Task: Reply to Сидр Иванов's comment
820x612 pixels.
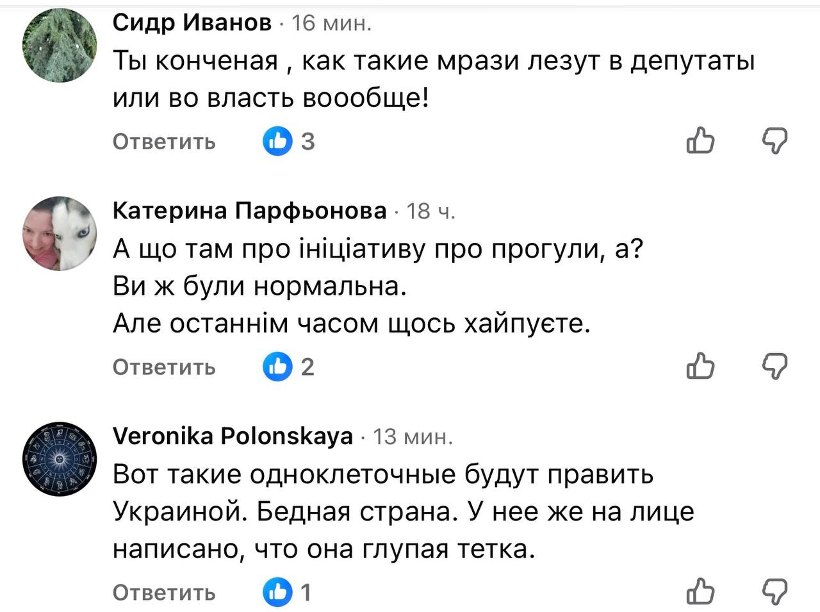Action: (x=164, y=141)
